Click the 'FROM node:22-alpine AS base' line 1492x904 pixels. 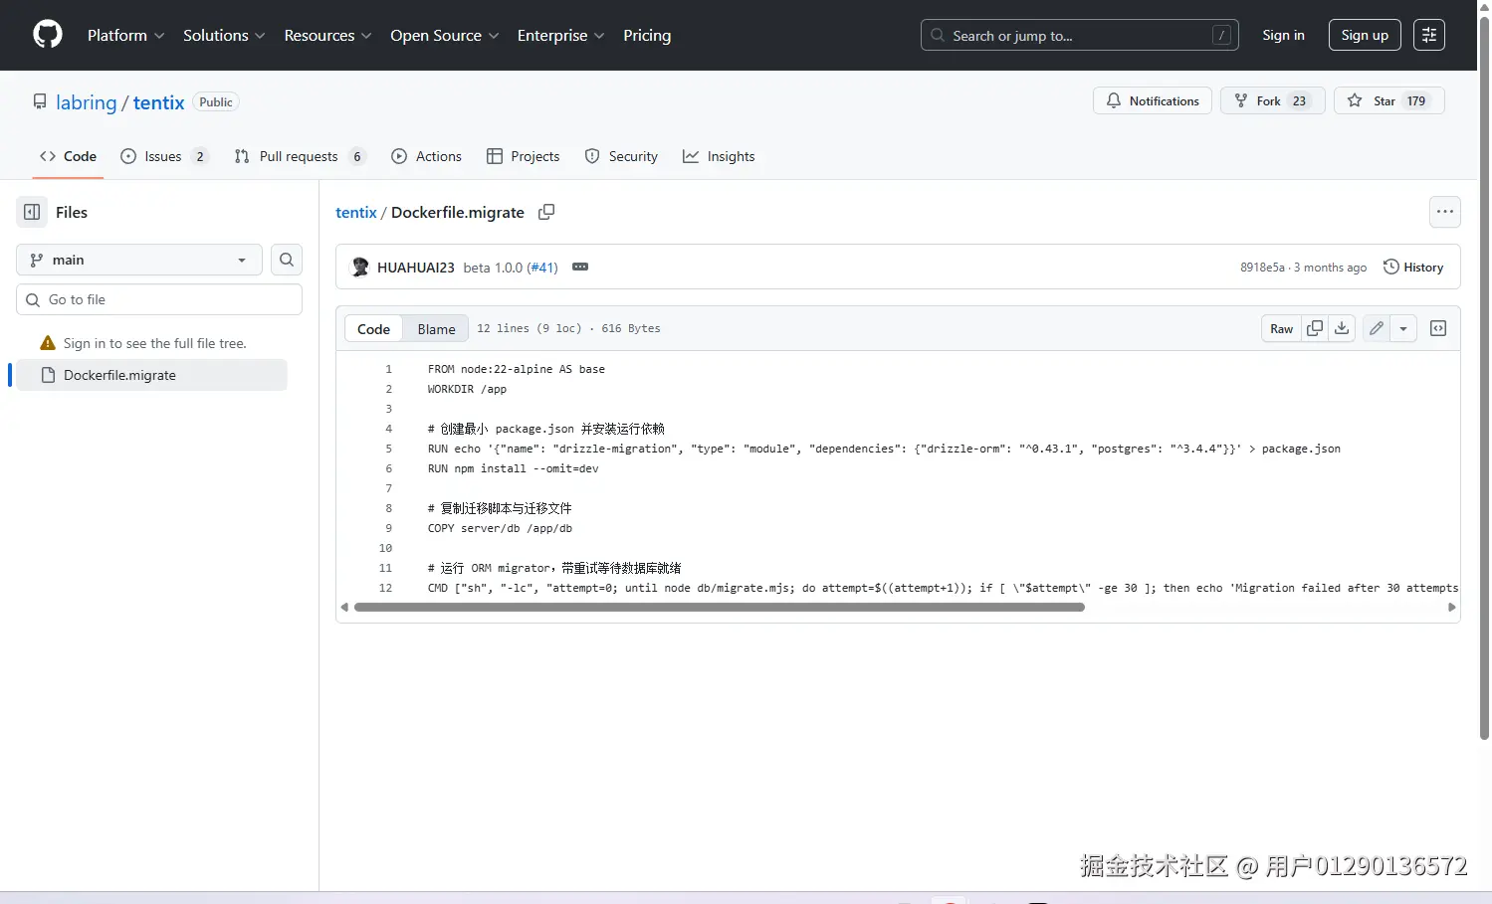[x=517, y=369]
